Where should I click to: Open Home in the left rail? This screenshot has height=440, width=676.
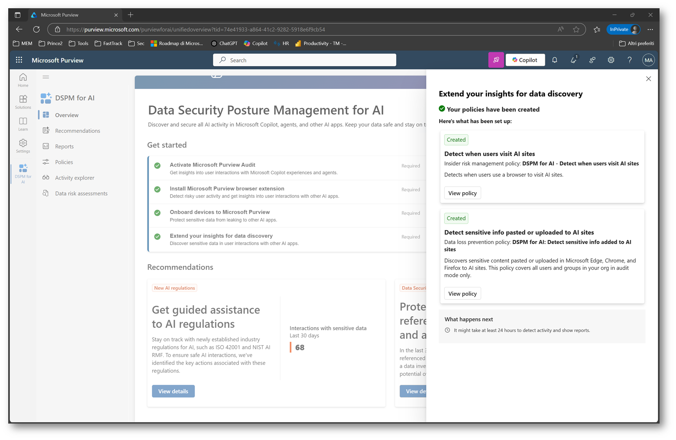click(x=23, y=80)
